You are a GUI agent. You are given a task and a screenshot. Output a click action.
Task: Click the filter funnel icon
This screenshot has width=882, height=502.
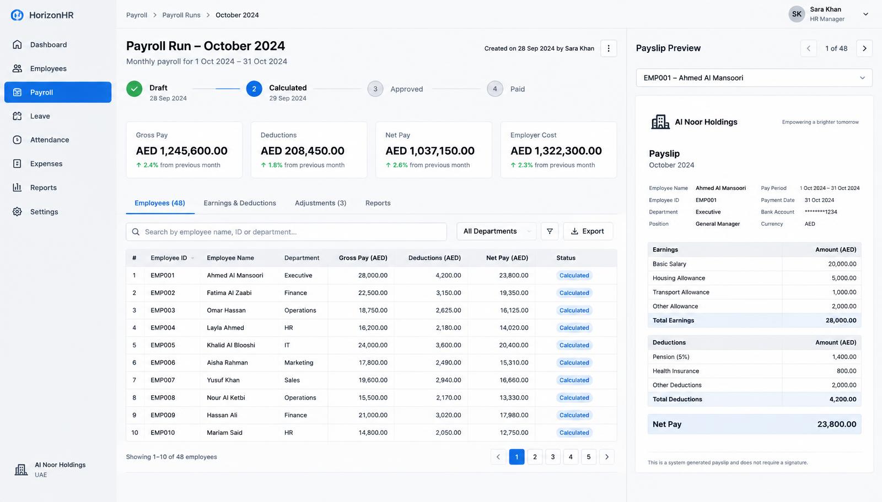[x=550, y=231]
